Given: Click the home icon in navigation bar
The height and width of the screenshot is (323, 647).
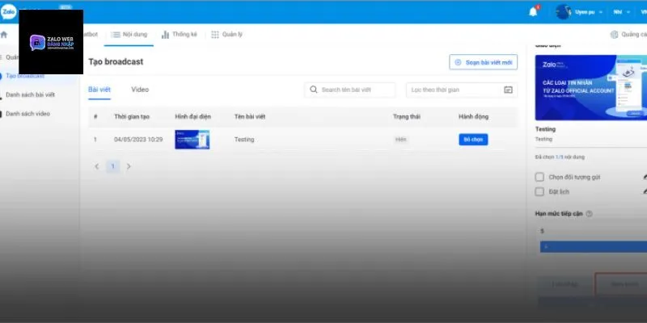Looking at the screenshot, I should tap(5, 35).
